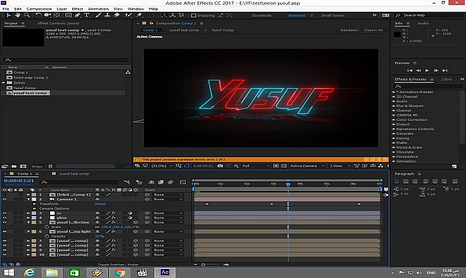Toggle visibility of layer 3 cc
This screenshot has width=466, height=278.
tap(4, 213)
